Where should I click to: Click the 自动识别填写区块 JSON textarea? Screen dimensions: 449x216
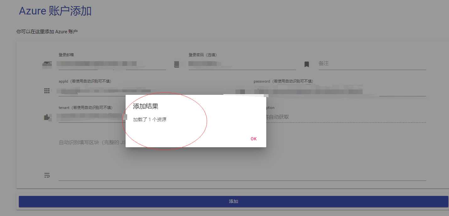pos(242,159)
